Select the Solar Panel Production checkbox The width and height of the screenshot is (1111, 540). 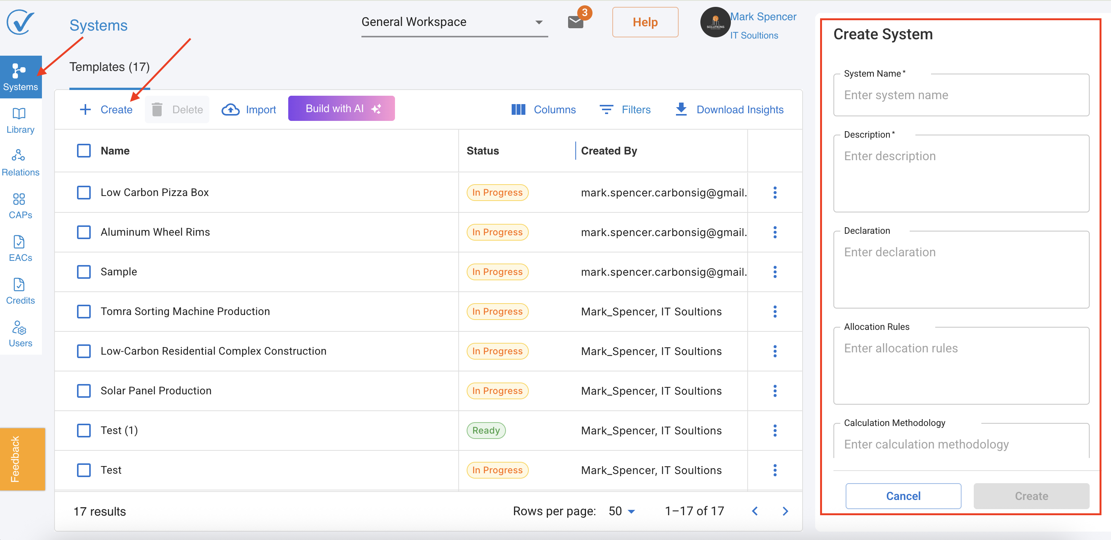(83, 391)
